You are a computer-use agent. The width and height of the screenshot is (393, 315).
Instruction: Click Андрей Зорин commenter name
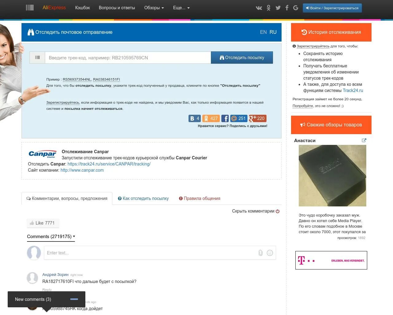click(55, 274)
